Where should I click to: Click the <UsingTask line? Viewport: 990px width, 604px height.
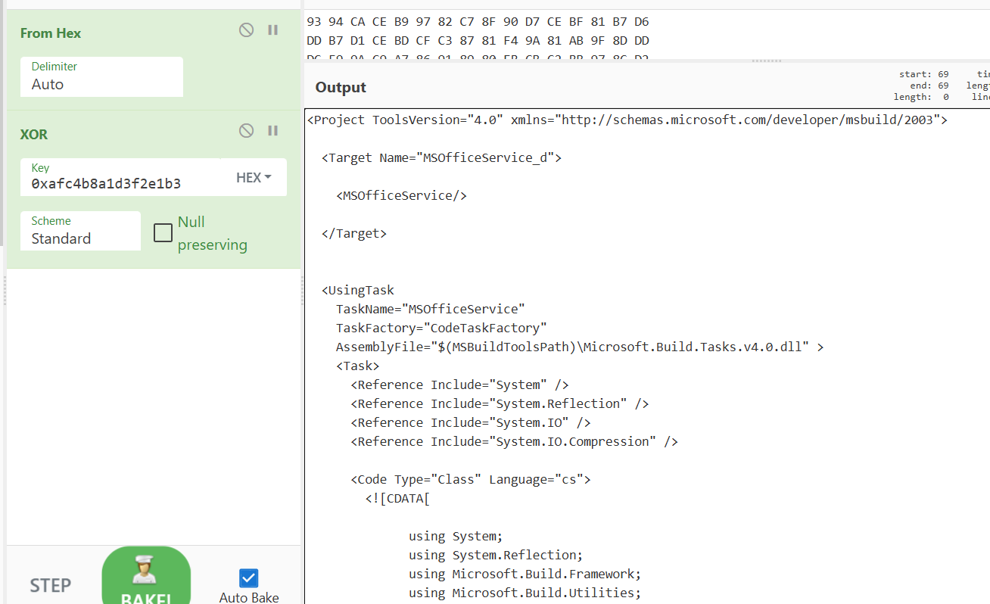358,291
